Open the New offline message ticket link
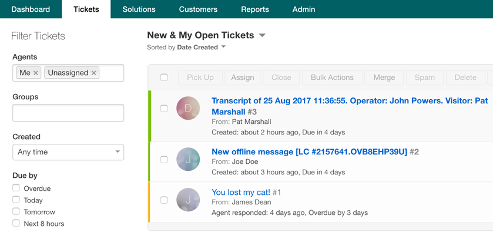 point(310,152)
